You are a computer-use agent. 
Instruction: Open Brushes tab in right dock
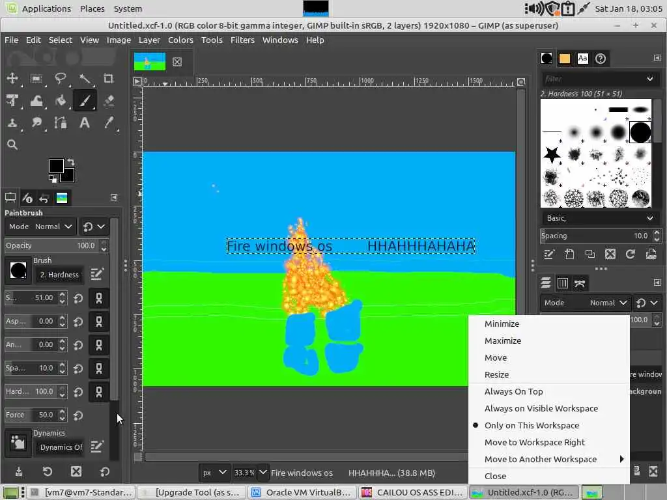(x=546, y=58)
